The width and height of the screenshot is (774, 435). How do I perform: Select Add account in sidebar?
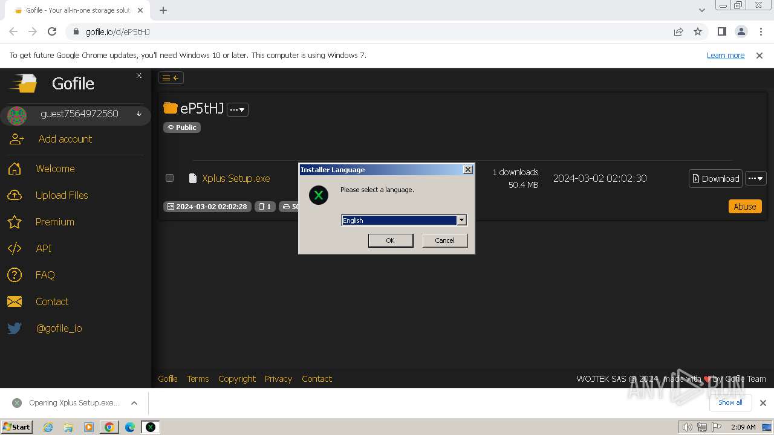65,139
